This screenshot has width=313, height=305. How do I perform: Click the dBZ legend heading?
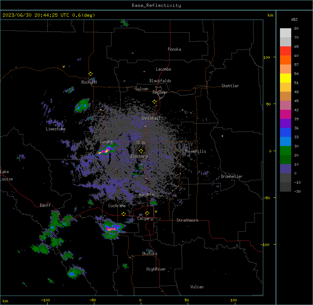[x=294, y=19]
